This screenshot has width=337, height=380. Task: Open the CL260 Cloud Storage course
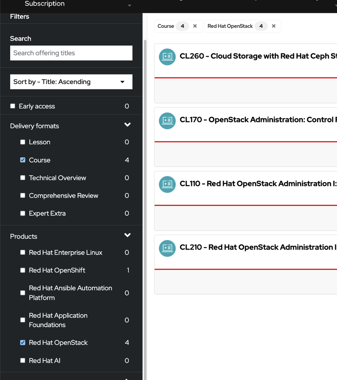click(258, 56)
